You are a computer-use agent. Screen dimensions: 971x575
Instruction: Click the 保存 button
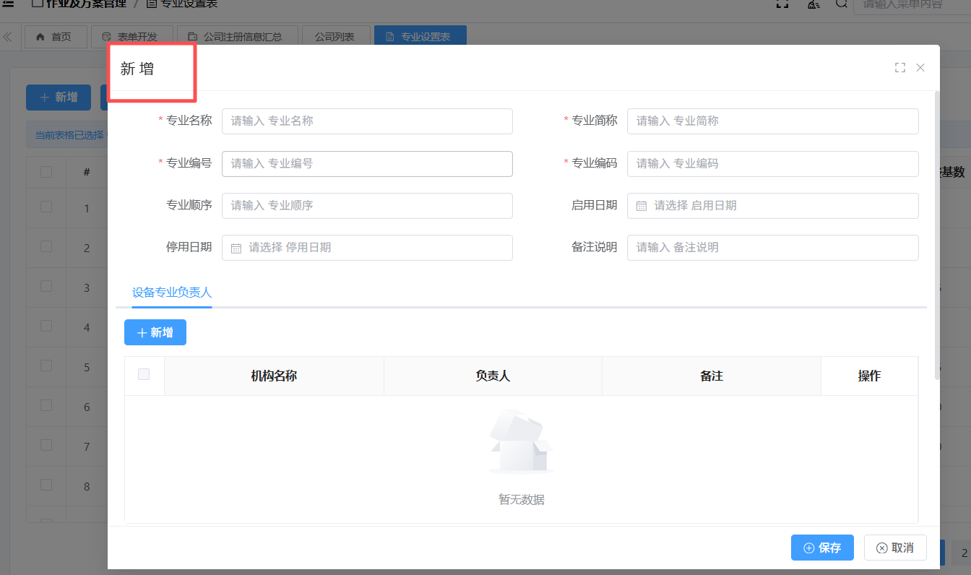tap(822, 548)
